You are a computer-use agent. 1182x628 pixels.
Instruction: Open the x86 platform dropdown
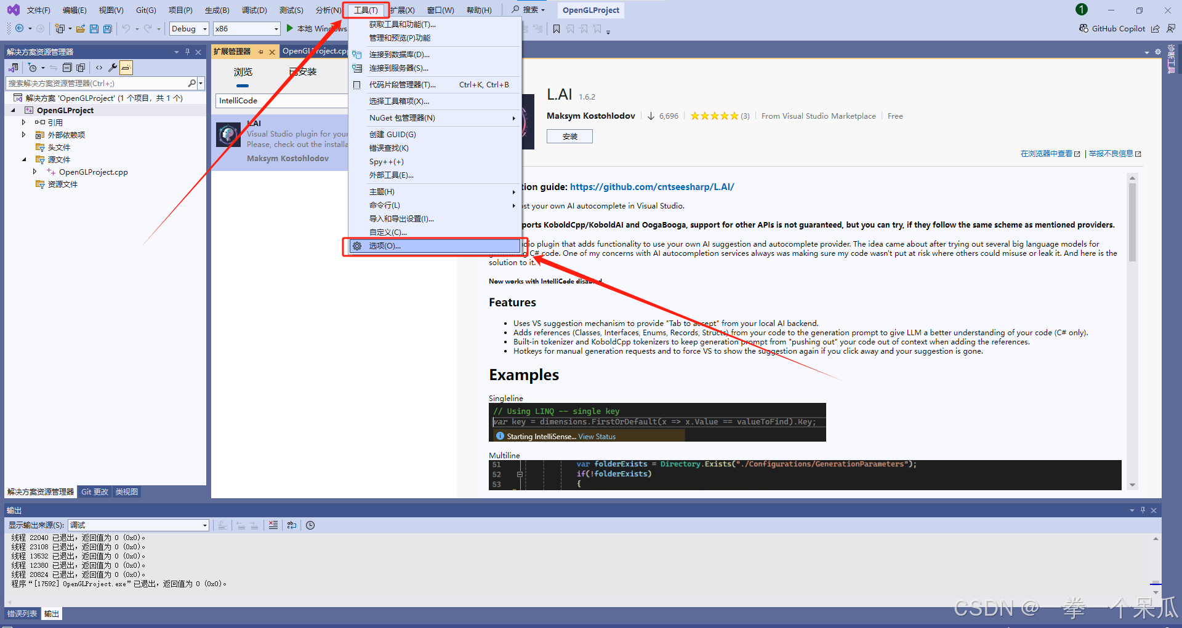(246, 29)
